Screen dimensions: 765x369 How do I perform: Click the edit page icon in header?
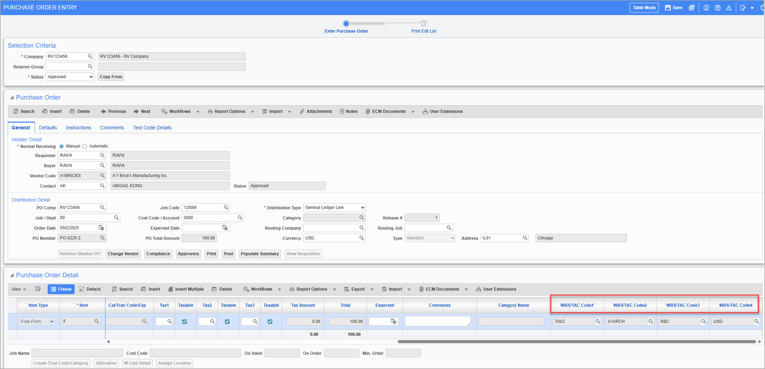point(743,8)
